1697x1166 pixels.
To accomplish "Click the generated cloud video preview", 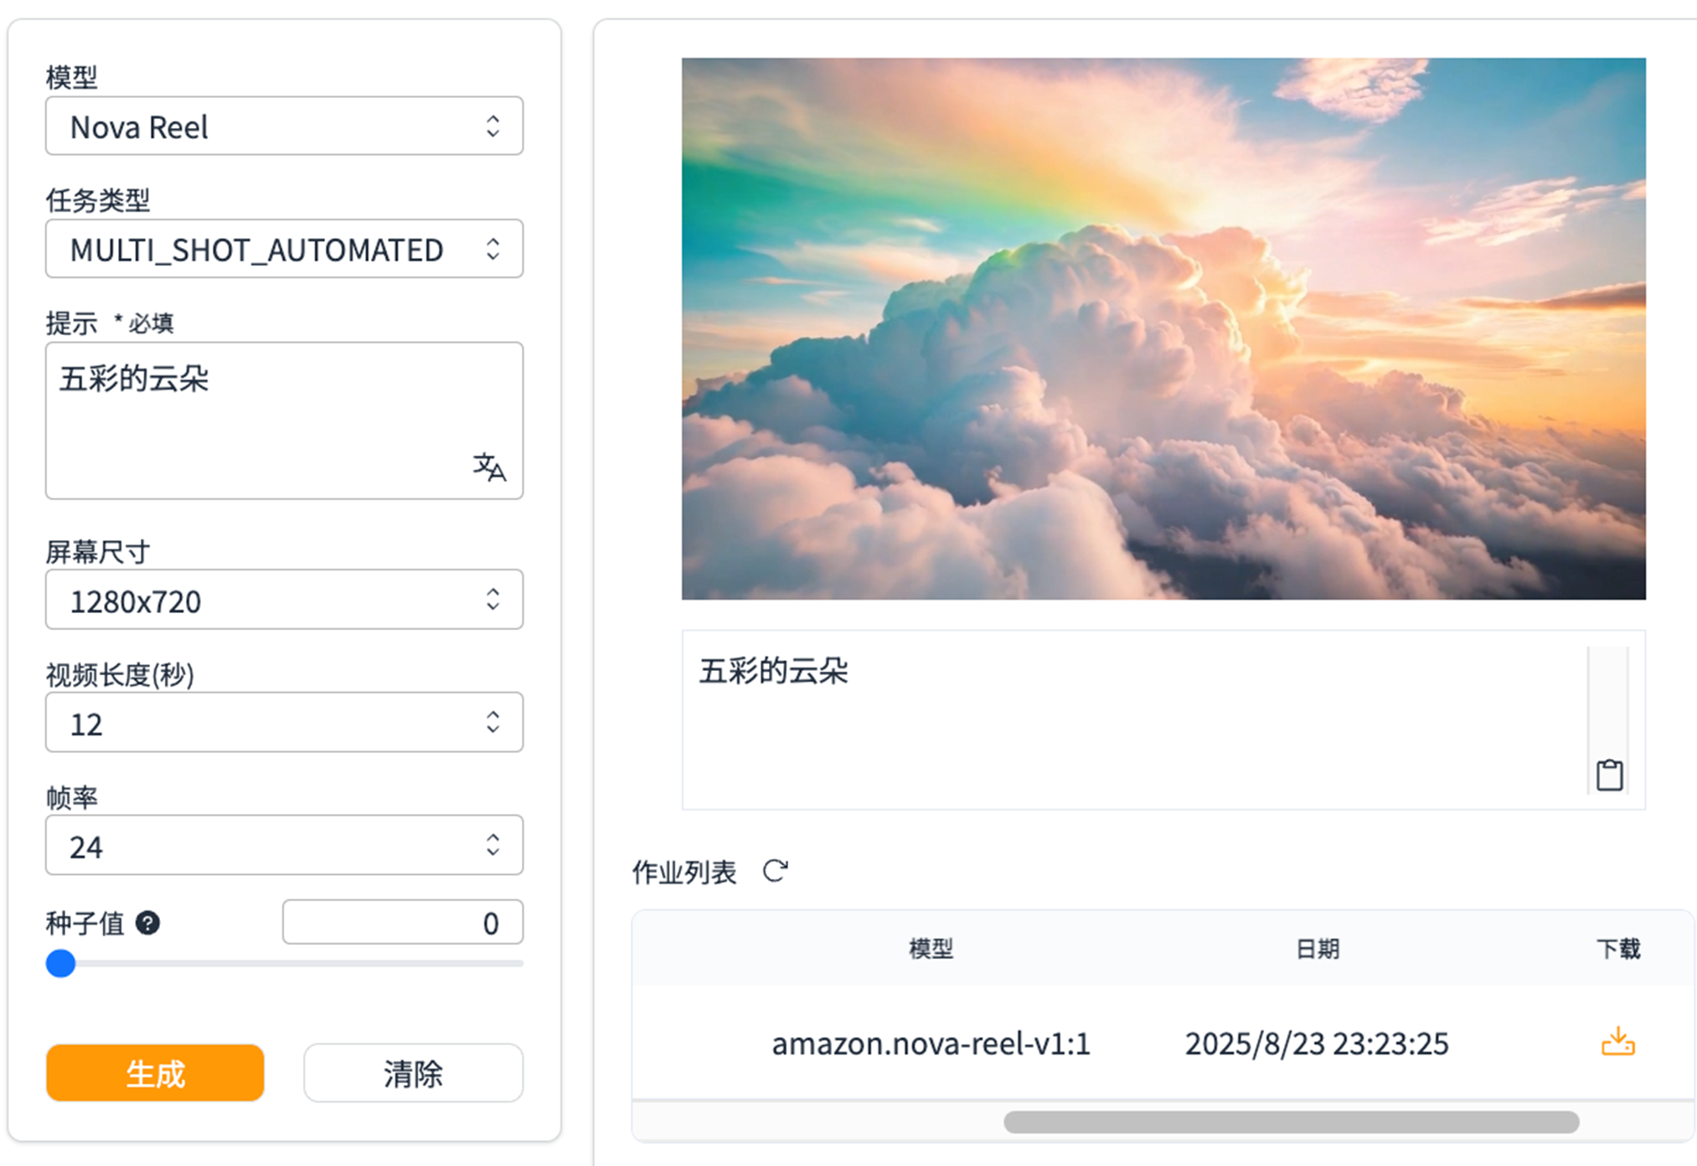I will 1163,328.
